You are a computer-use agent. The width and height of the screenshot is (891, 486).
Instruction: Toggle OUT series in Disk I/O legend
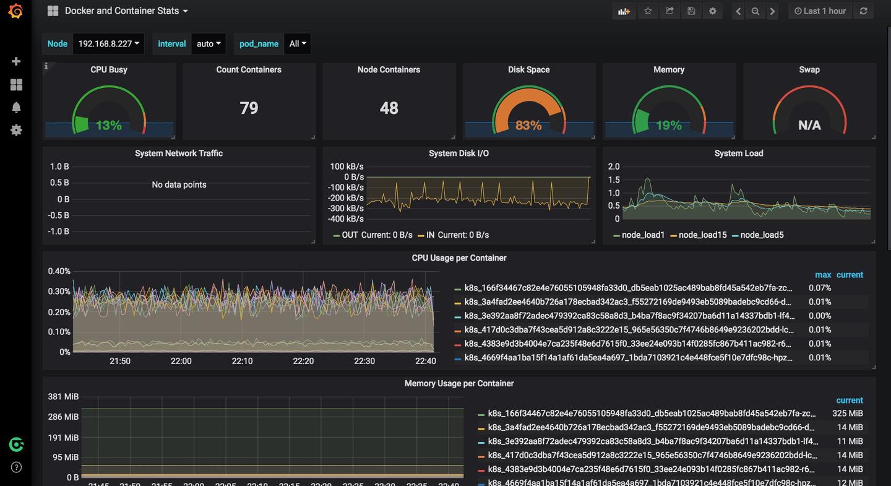[350, 235]
